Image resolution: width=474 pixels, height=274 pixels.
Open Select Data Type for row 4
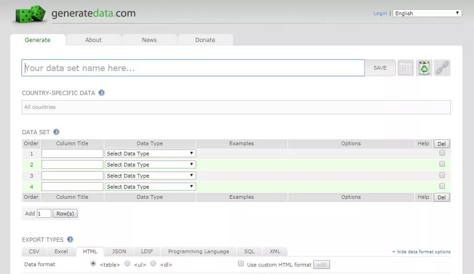coord(150,187)
